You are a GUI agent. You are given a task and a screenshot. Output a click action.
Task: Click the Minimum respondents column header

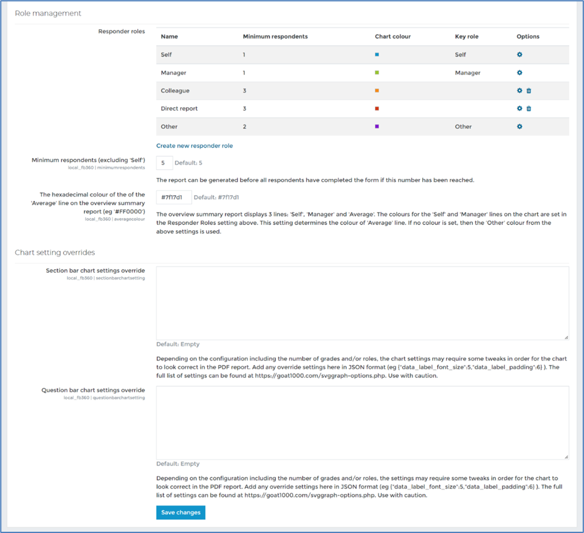275,37
